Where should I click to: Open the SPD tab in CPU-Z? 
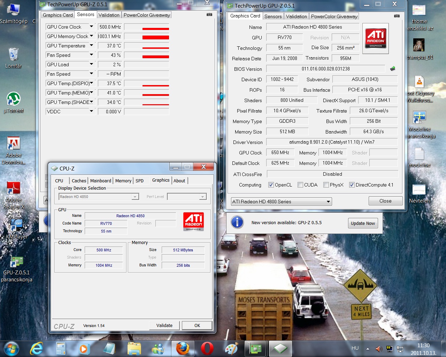140,181
